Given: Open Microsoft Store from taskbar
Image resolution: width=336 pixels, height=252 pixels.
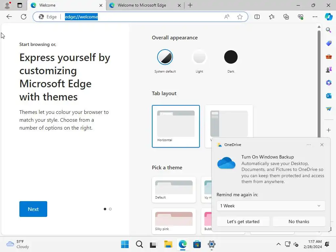Looking at the screenshot, I should click(x=197, y=244).
